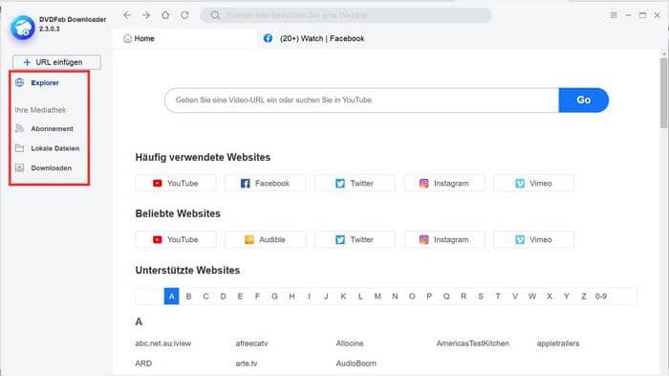Open the arte.tv link
669x376 pixels.
pos(247,364)
